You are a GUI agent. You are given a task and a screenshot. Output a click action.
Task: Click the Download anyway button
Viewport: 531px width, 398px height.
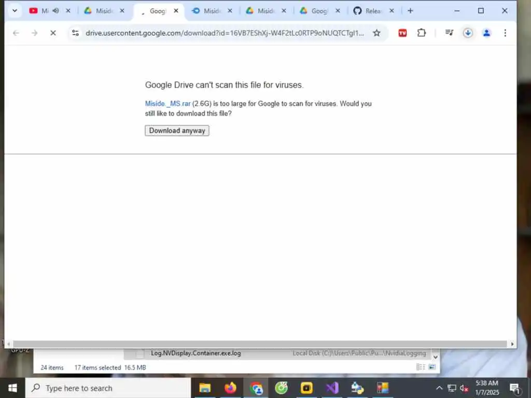coord(177,131)
